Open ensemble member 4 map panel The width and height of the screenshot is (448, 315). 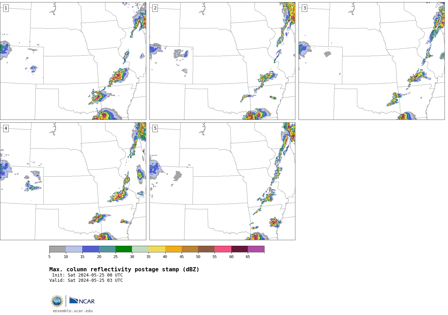point(73,181)
